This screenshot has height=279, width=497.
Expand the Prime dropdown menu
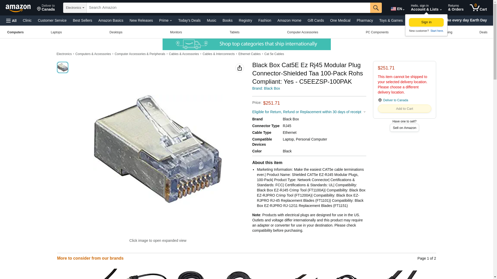(x=165, y=20)
